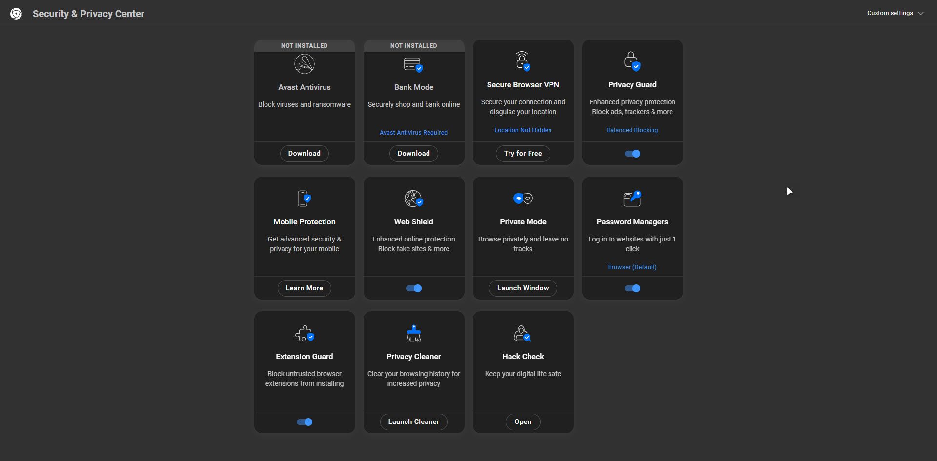Click 'Log in to websites with just 1 click' text
This screenshot has height=461, width=937.
[632, 244]
